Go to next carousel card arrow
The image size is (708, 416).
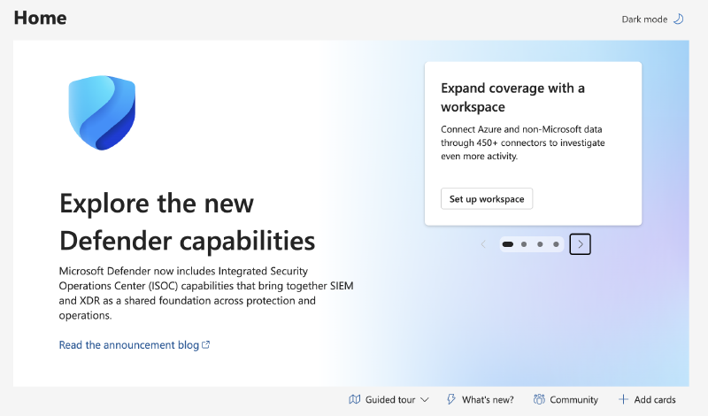(581, 244)
